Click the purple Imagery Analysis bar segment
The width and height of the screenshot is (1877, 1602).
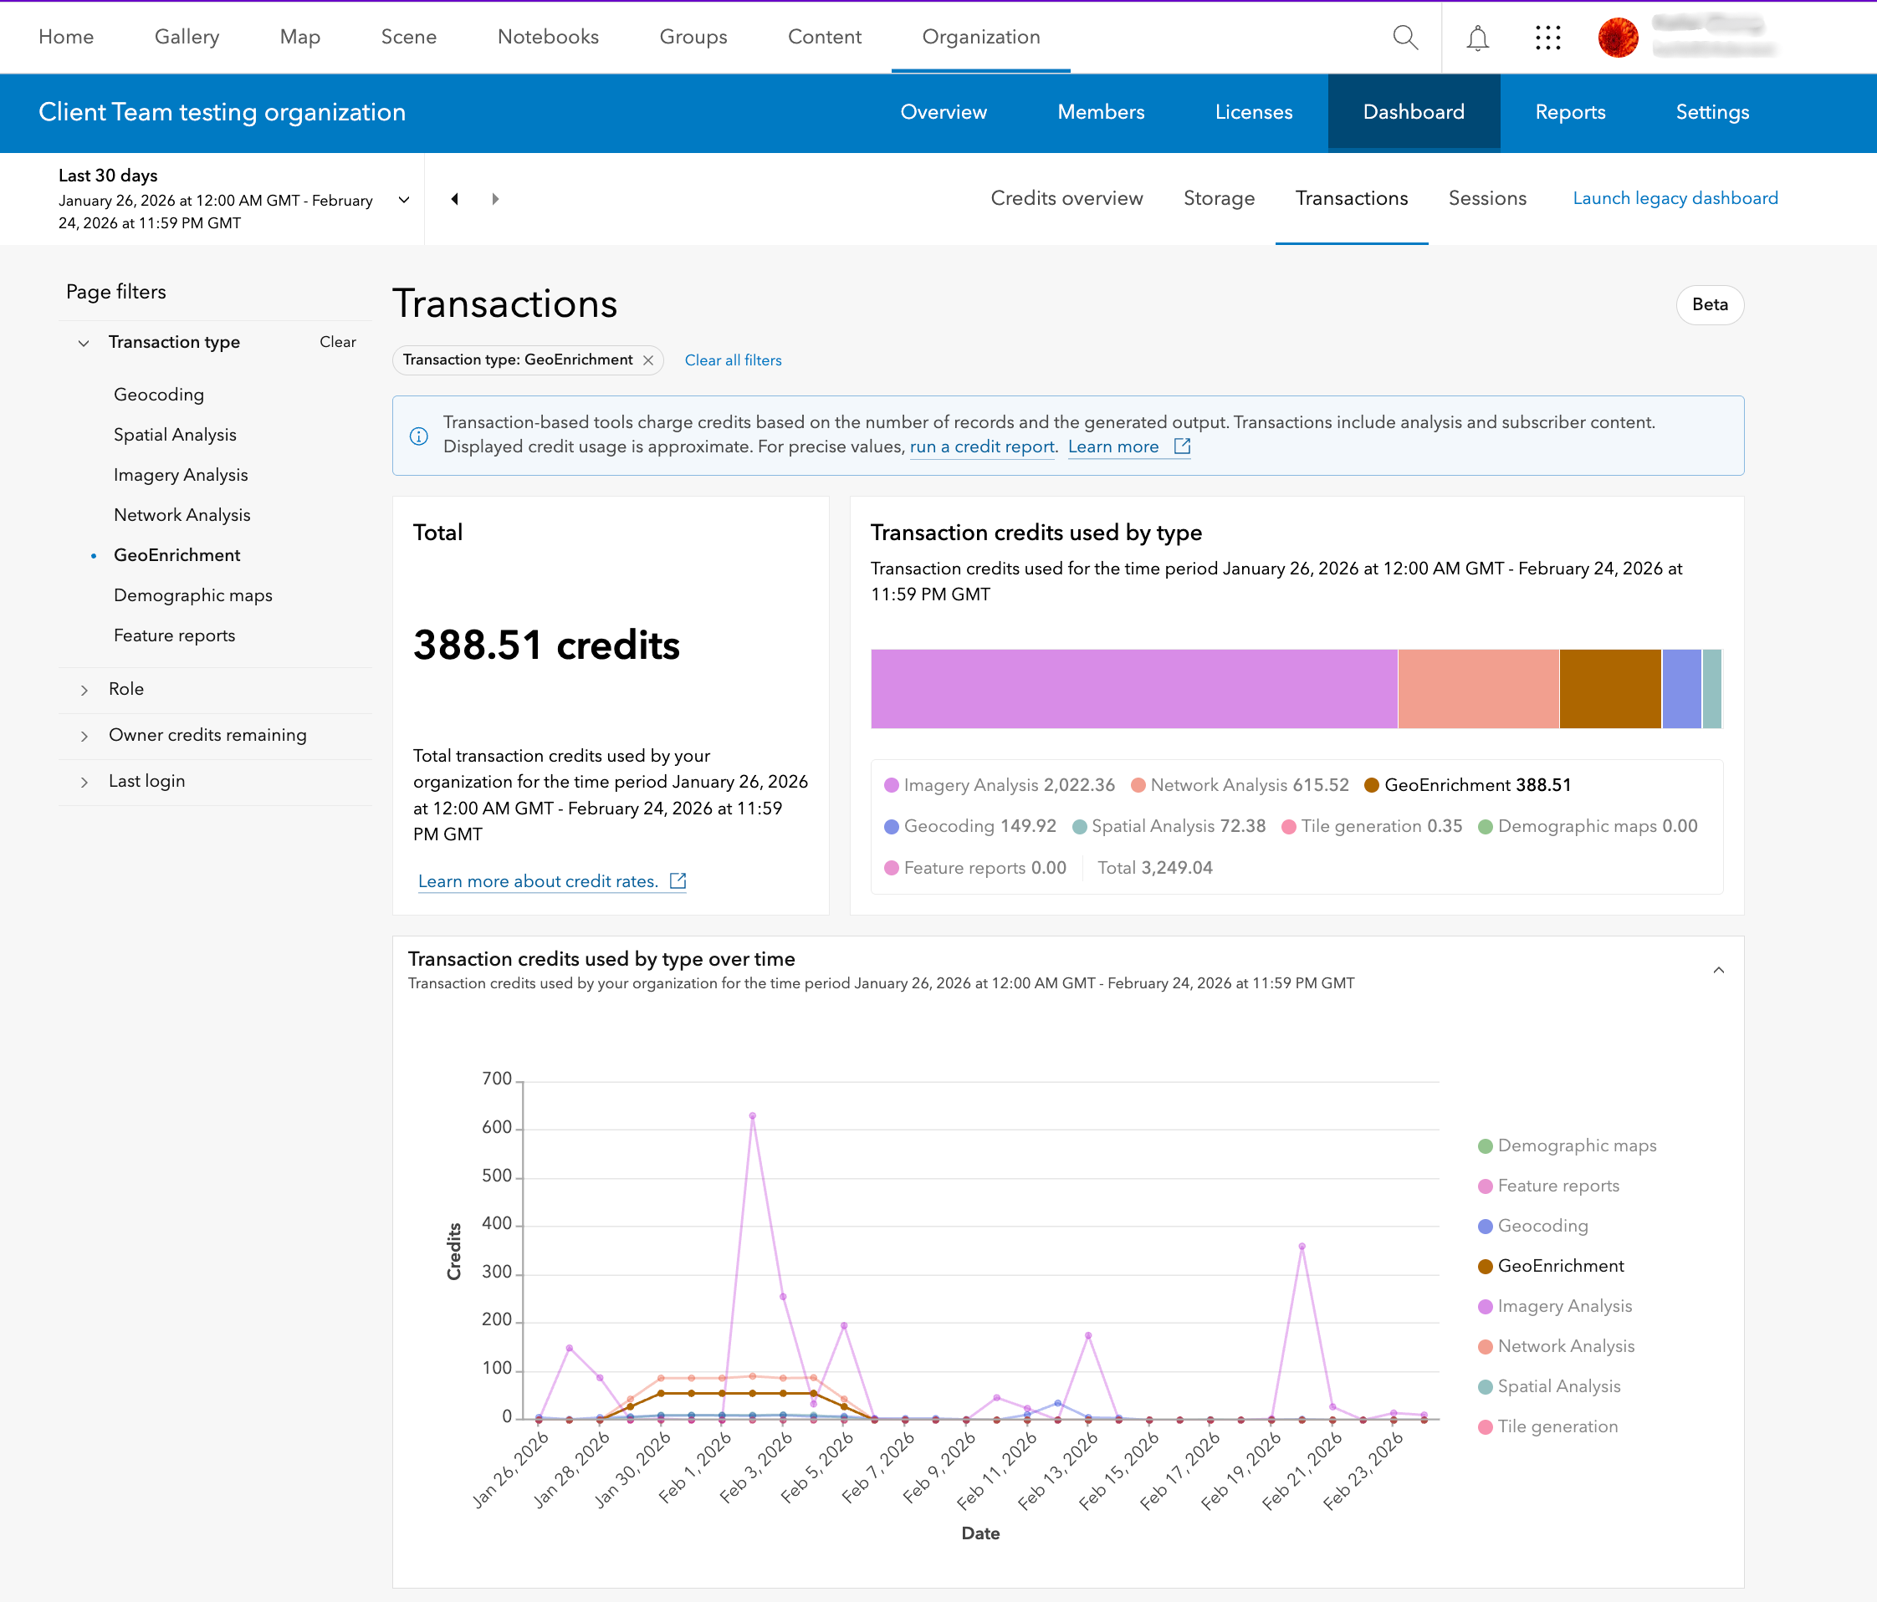[1133, 688]
